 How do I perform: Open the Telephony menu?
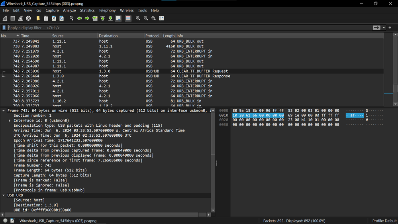[107, 10]
